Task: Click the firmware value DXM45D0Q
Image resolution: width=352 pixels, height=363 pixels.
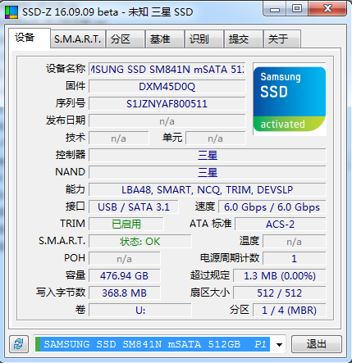Action: pos(167,87)
